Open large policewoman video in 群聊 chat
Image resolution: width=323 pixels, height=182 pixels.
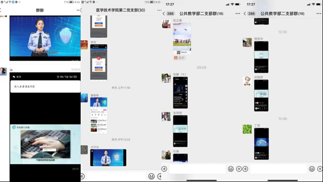coord(45,38)
